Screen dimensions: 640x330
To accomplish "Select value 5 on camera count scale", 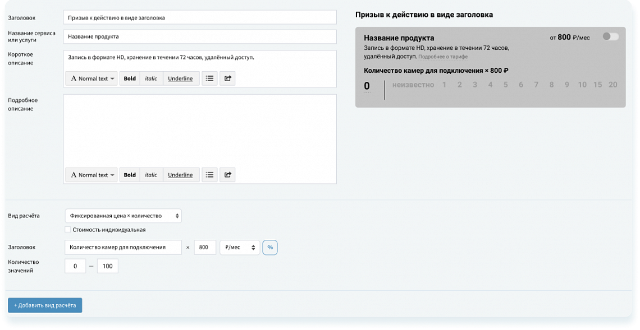I will click(x=506, y=85).
